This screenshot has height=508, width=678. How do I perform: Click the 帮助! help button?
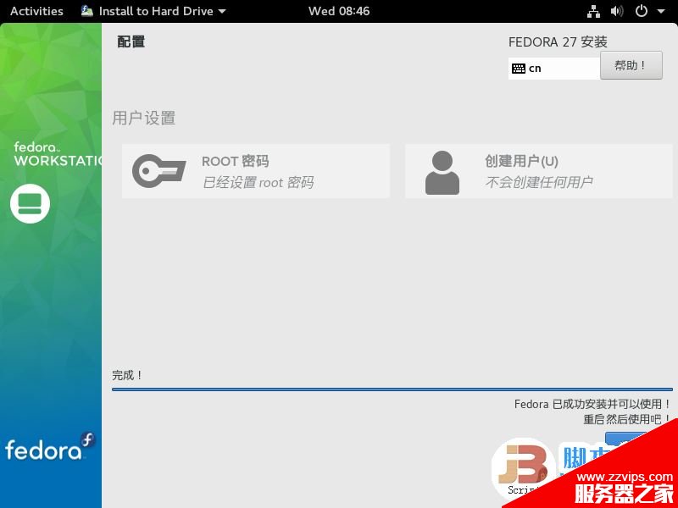tap(631, 65)
